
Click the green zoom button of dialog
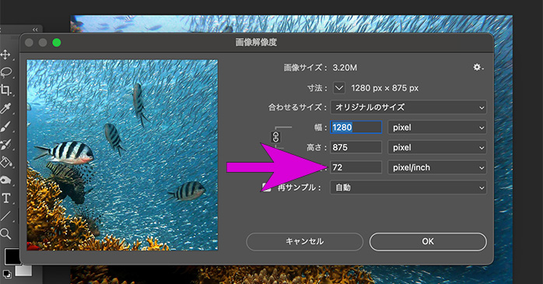[x=57, y=43]
